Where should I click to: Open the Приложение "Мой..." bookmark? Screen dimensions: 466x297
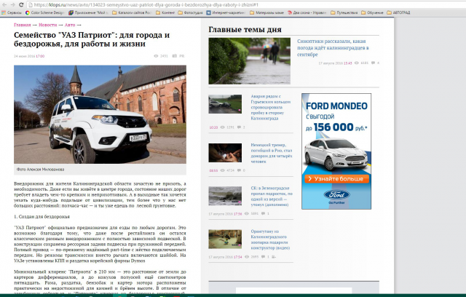[88, 12]
